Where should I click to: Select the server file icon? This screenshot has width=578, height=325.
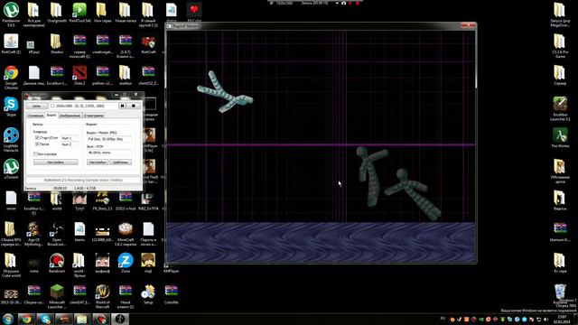(x=11, y=198)
